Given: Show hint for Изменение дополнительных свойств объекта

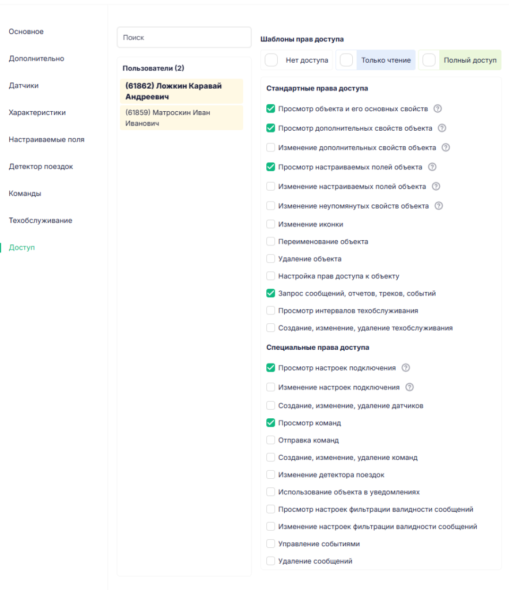Looking at the screenshot, I should coord(446,147).
